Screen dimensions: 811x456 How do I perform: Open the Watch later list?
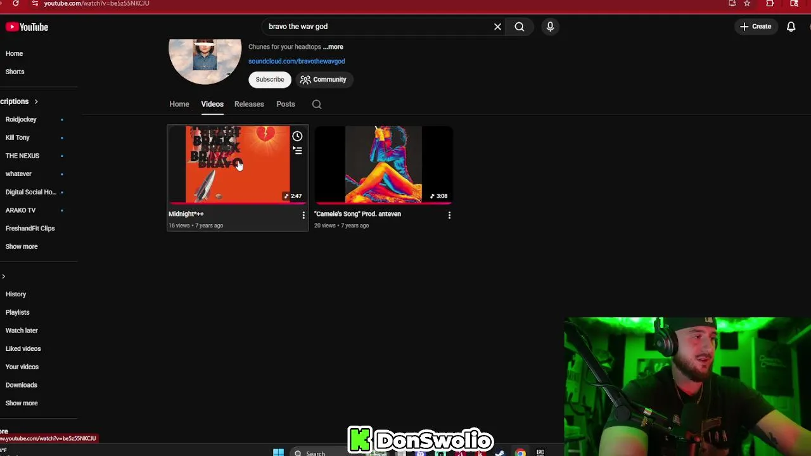point(22,331)
